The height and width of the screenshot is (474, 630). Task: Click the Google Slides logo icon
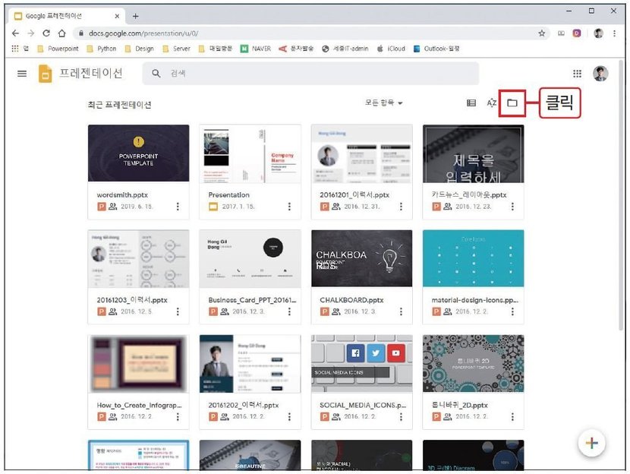(x=45, y=74)
